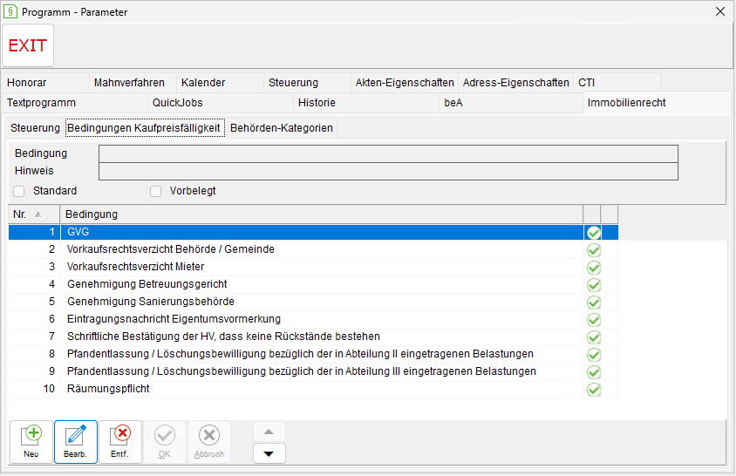Click green checkmark in GVG row
Image resolution: width=736 pixels, height=476 pixels.
click(594, 233)
